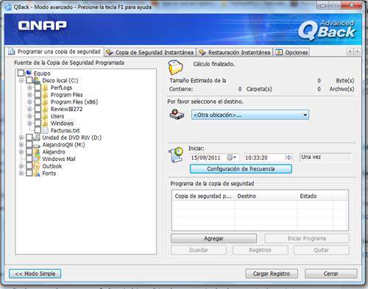368x289 pixels.
Task: Click the Cargar Registro button
Action: [272, 274]
